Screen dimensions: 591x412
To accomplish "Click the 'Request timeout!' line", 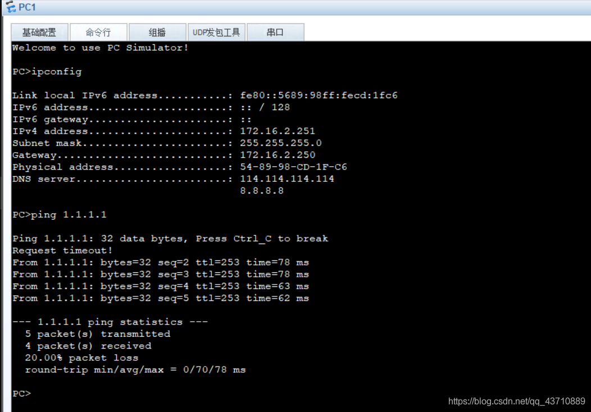I will 62,250.
